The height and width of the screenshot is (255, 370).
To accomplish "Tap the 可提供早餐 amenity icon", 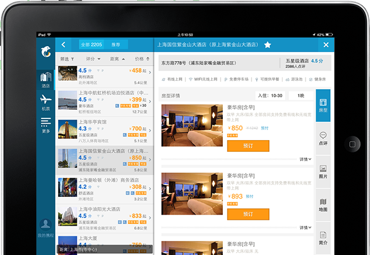I will point(256,80).
